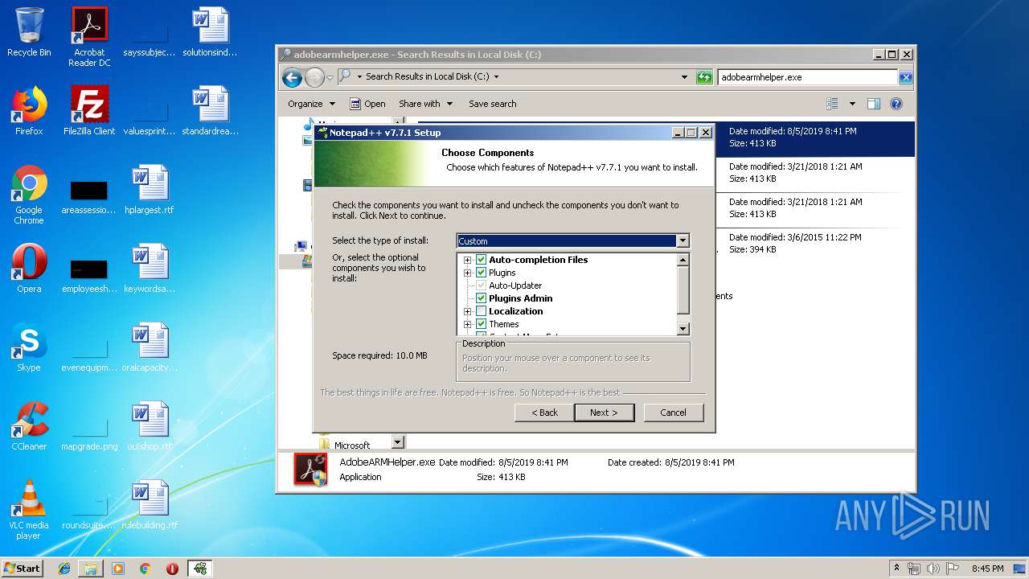
Task: Open Explorer help question-mark icon
Action: point(896,104)
